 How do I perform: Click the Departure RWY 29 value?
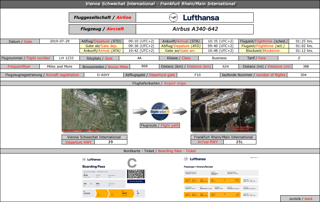(x=110, y=142)
